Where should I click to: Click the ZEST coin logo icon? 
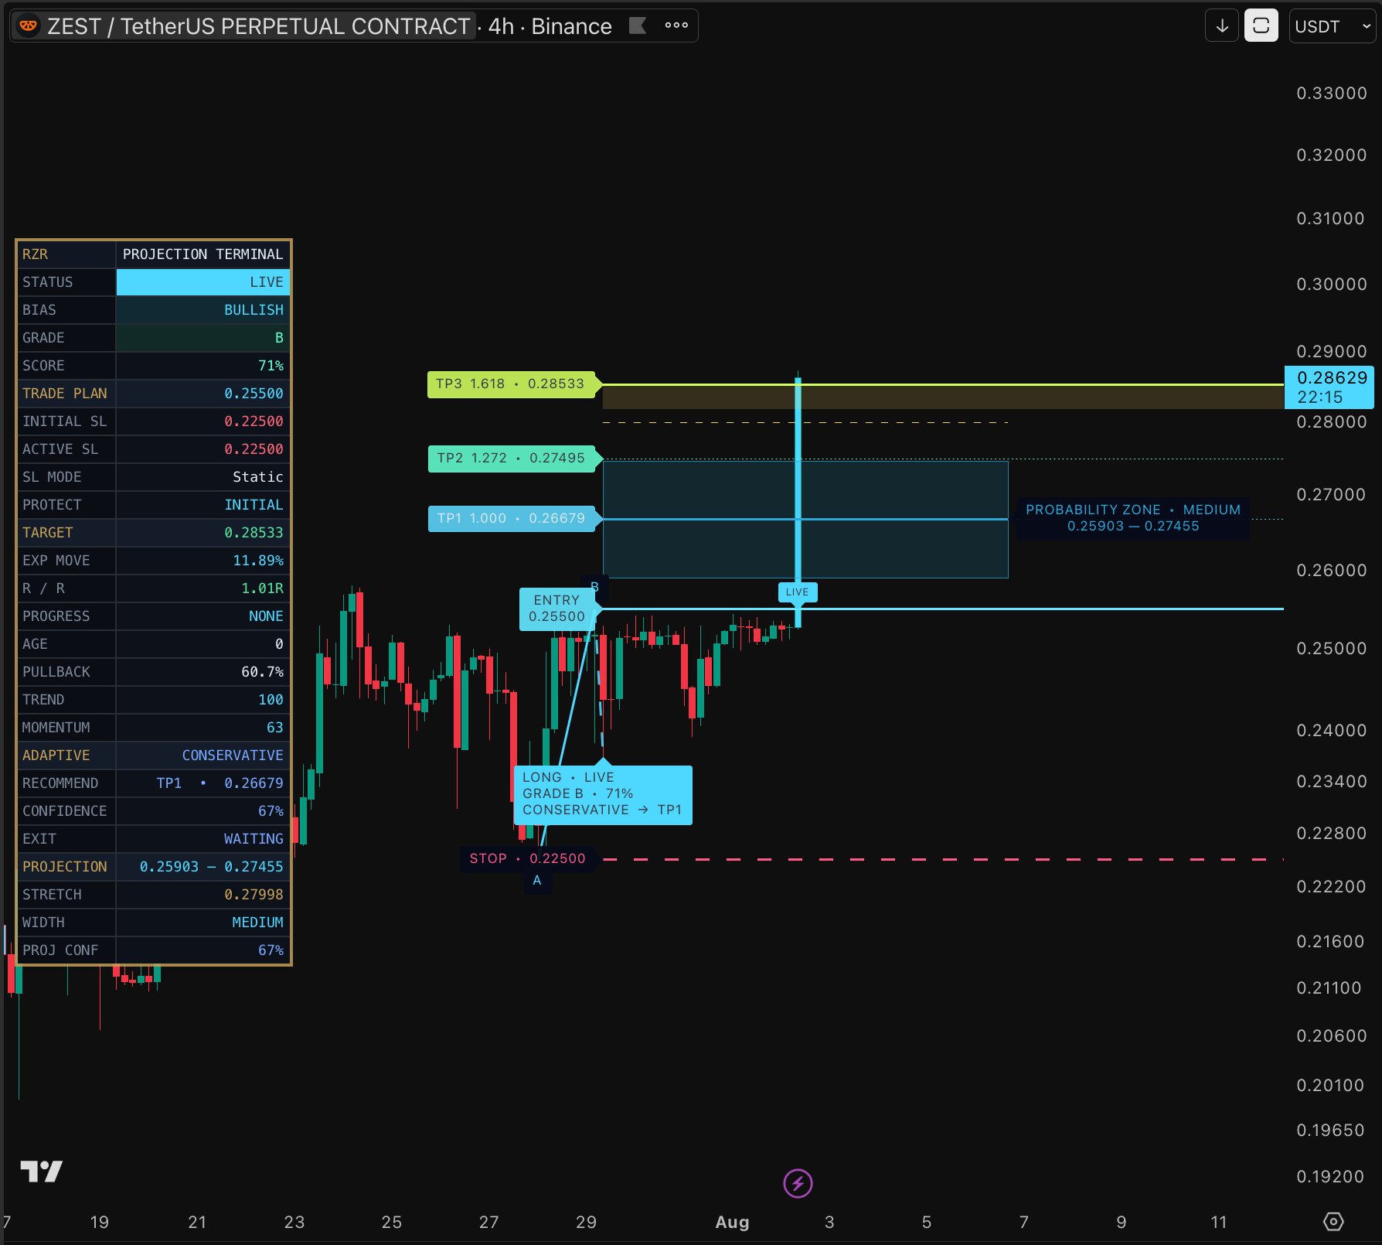point(28,26)
